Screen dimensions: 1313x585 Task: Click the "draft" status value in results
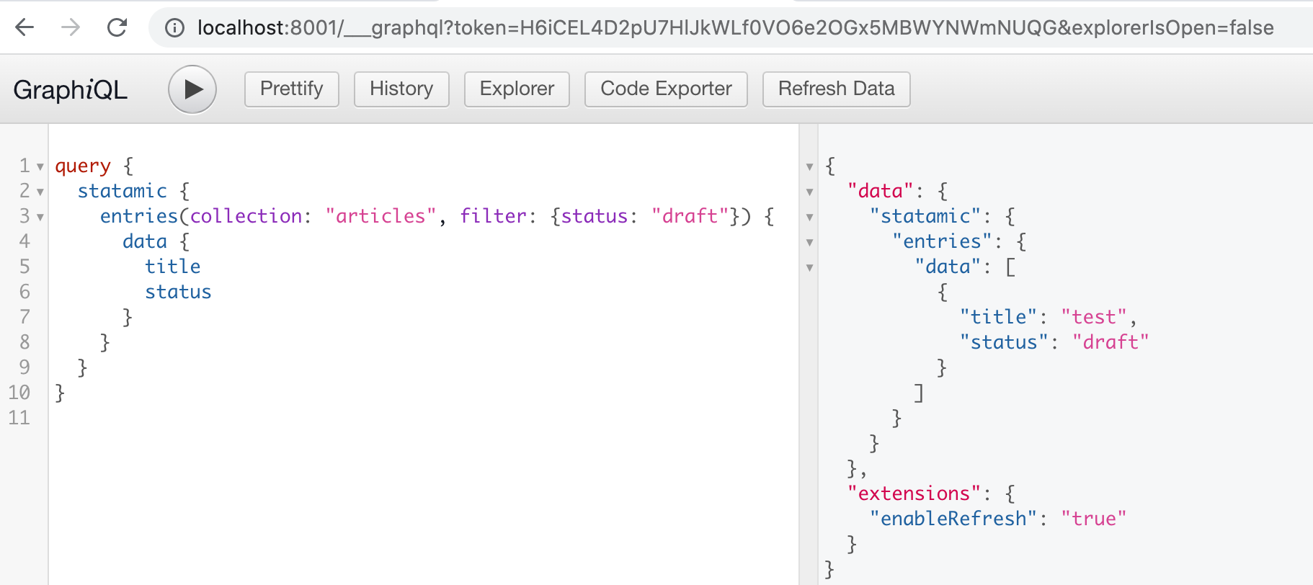[1111, 342]
